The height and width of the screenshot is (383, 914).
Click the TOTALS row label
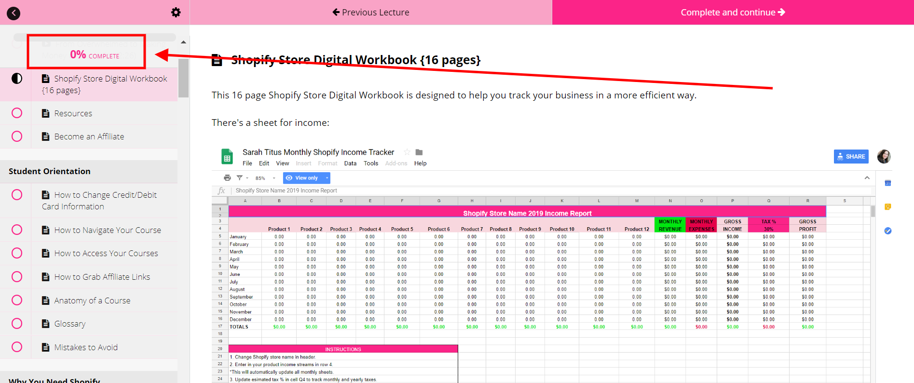click(x=239, y=327)
